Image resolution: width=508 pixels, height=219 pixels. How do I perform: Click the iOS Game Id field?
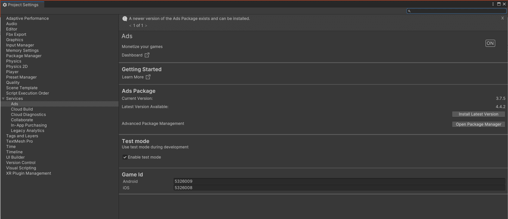(x=339, y=188)
